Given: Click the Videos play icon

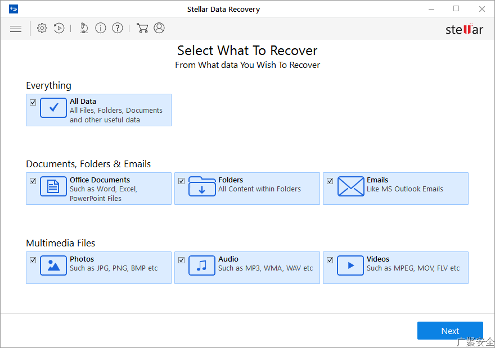Looking at the screenshot, I should (x=350, y=265).
